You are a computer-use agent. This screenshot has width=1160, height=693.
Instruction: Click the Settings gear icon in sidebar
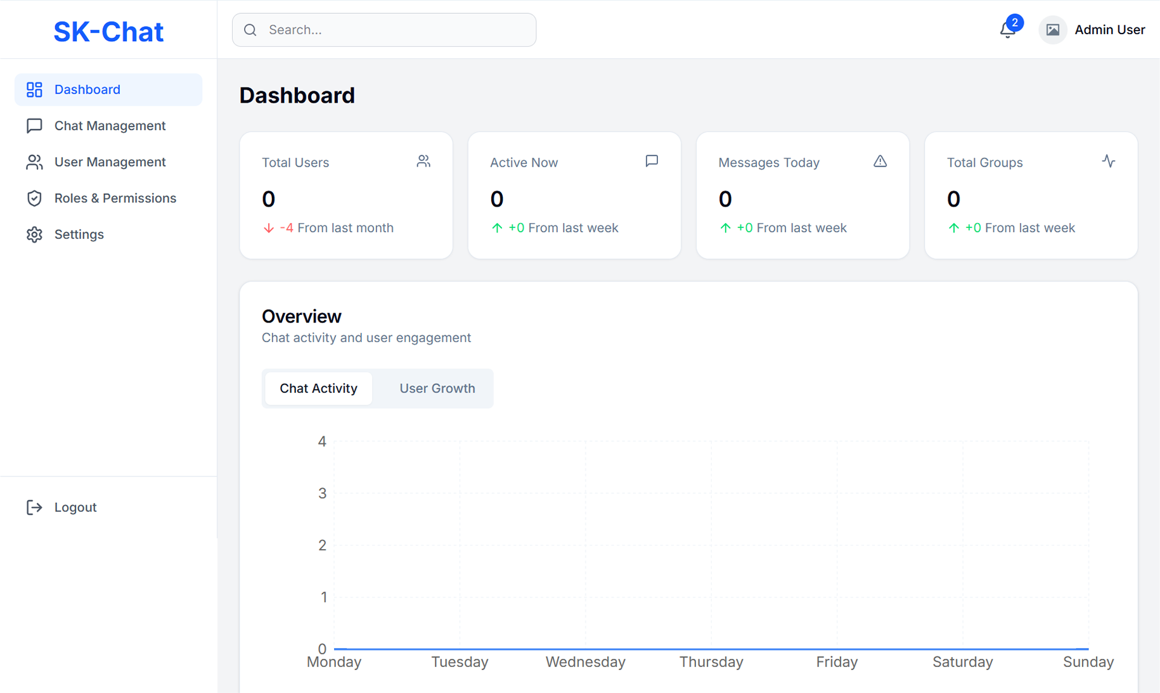click(x=34, y=234)
